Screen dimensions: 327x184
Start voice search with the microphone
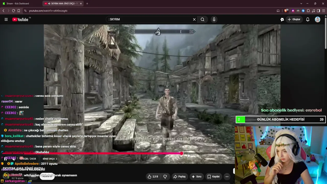coord(214,19)
